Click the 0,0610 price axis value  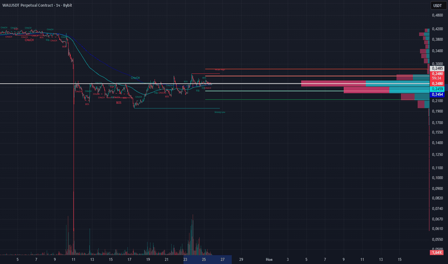tap(437, 228)
